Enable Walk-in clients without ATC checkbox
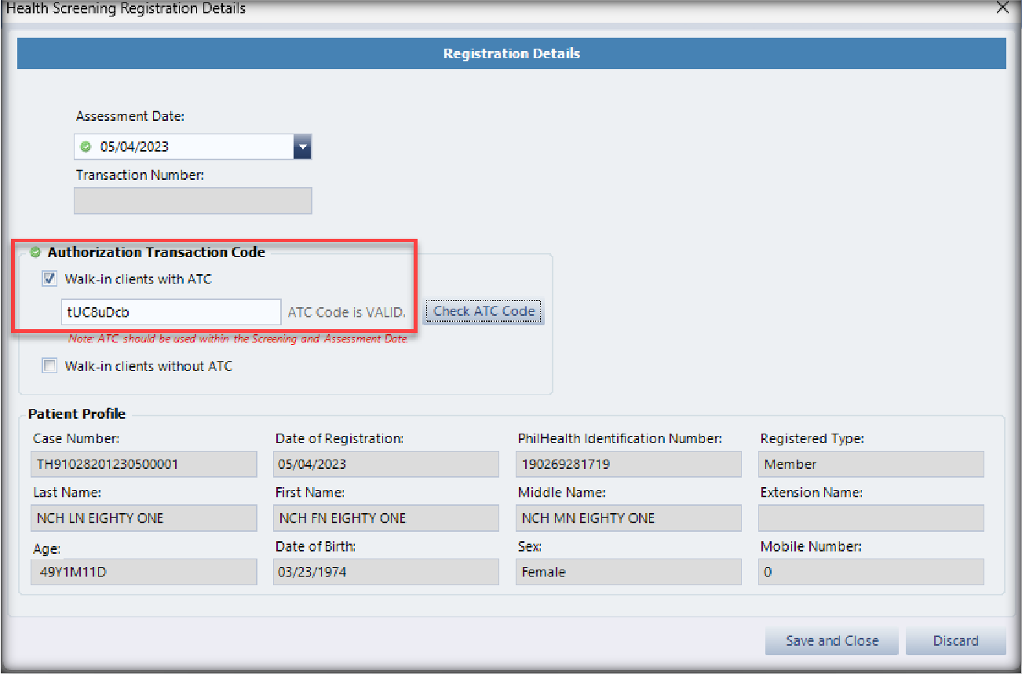This screenshot has height=674, width=1022. click(50, 366)
